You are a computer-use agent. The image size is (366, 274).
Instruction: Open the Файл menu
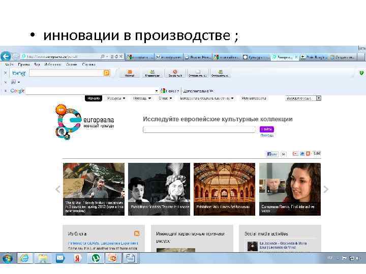coord(9,64)
